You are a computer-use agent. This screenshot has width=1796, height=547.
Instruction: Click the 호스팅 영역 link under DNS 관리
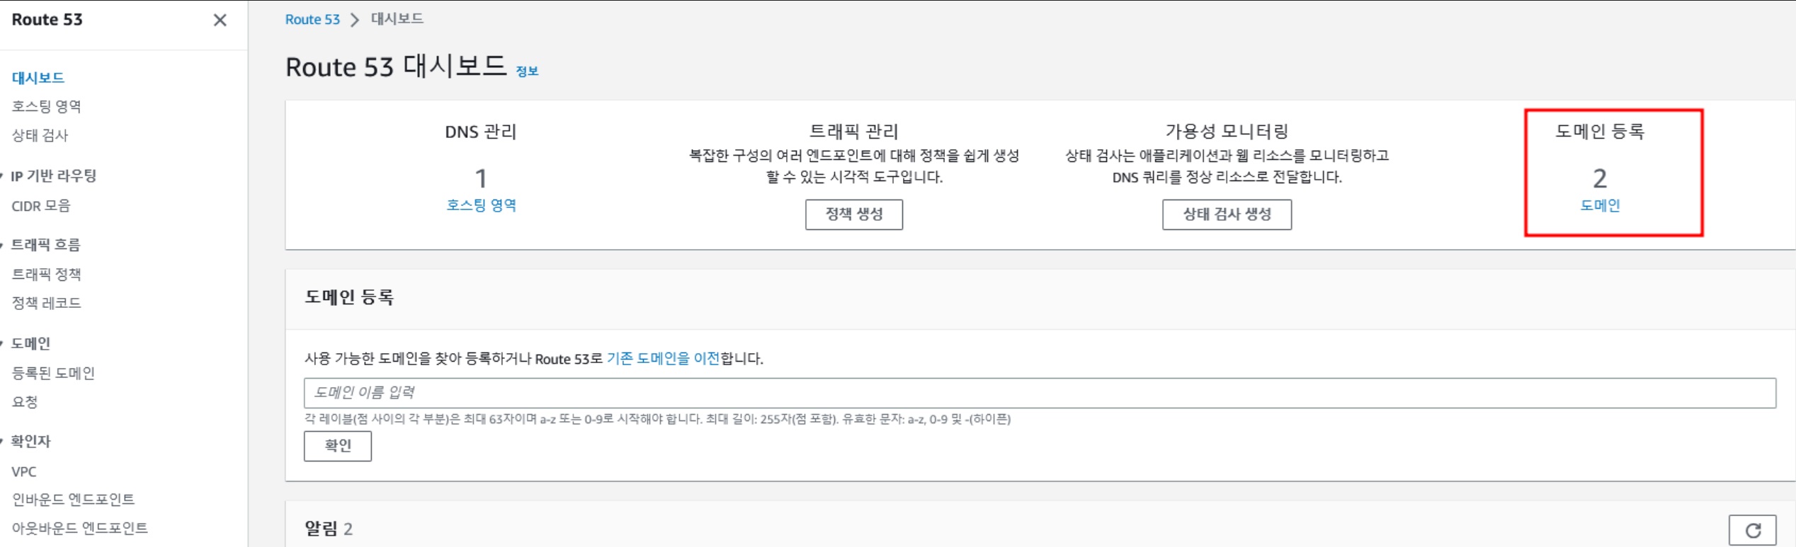click(x=481, y=205)
